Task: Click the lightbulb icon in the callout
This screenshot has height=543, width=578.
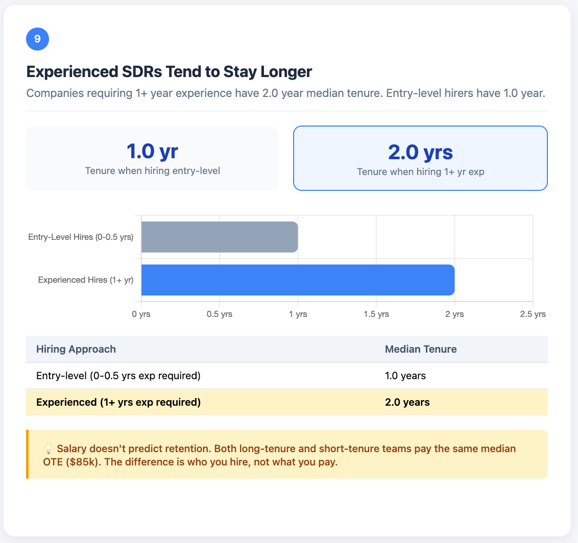Action: [x=50, y=449]
